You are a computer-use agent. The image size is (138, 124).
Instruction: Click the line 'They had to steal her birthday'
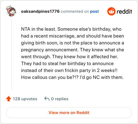click(x=67, y=64)
